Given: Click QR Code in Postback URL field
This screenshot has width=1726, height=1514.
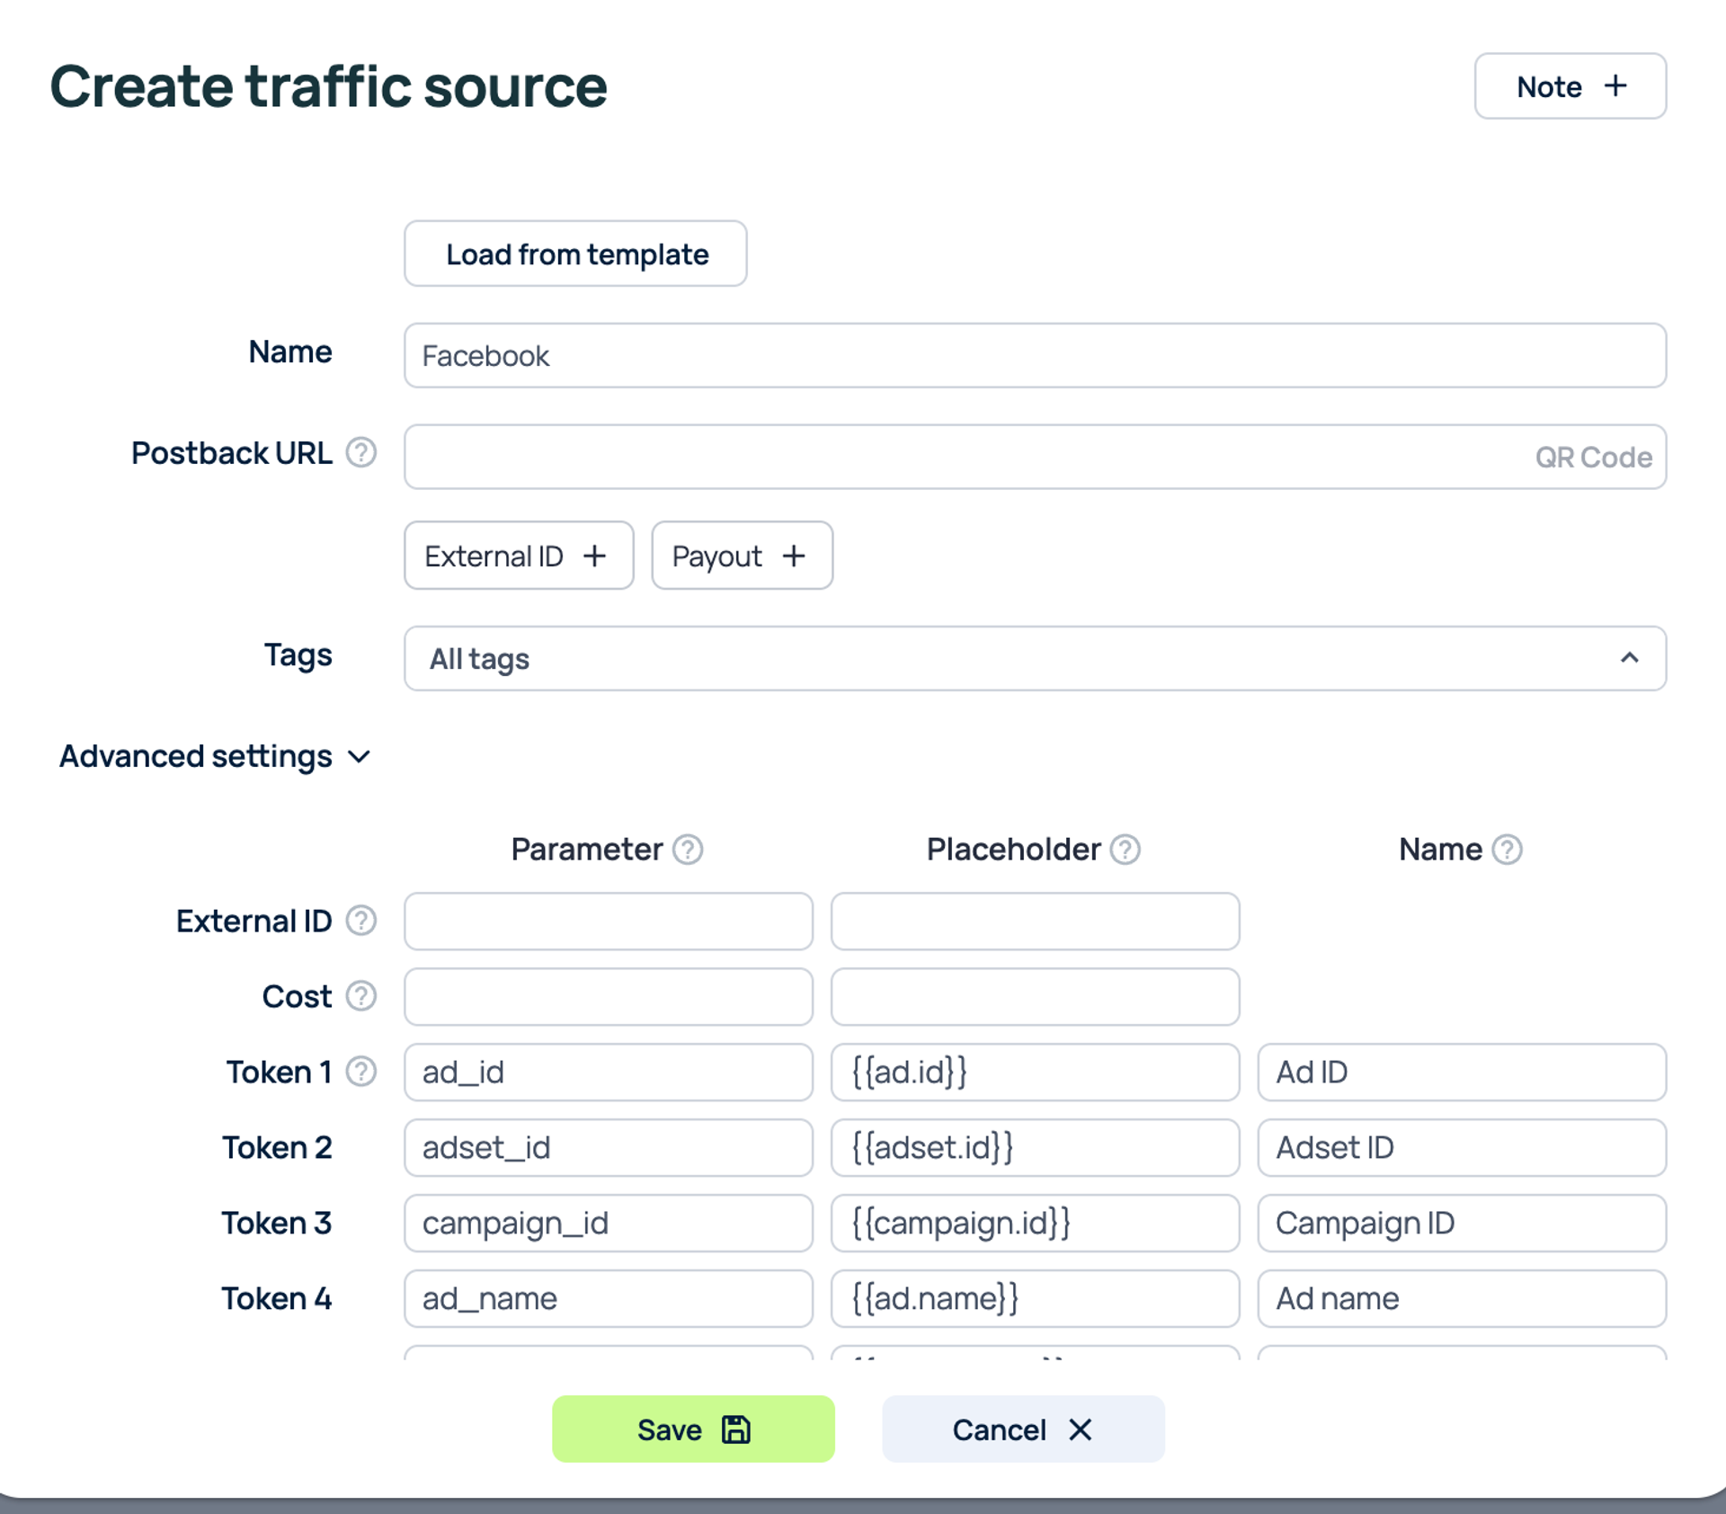Looking at the screenshot, I should pyautogui.click(x=1593, y=457).
